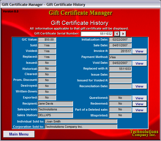Click the Gift Certificate Serial Number field
Viewport: 161px width, 141px height.
coord(97,34)
